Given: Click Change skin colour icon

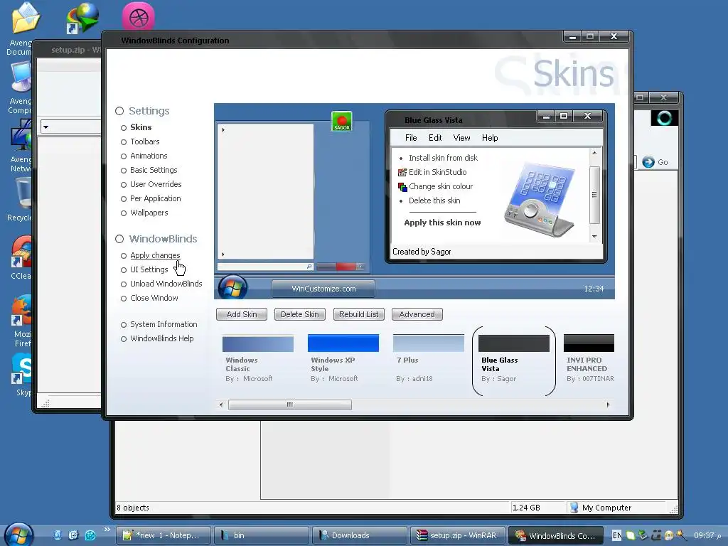Looking at the screenshot, I should [x=402, y=187].
